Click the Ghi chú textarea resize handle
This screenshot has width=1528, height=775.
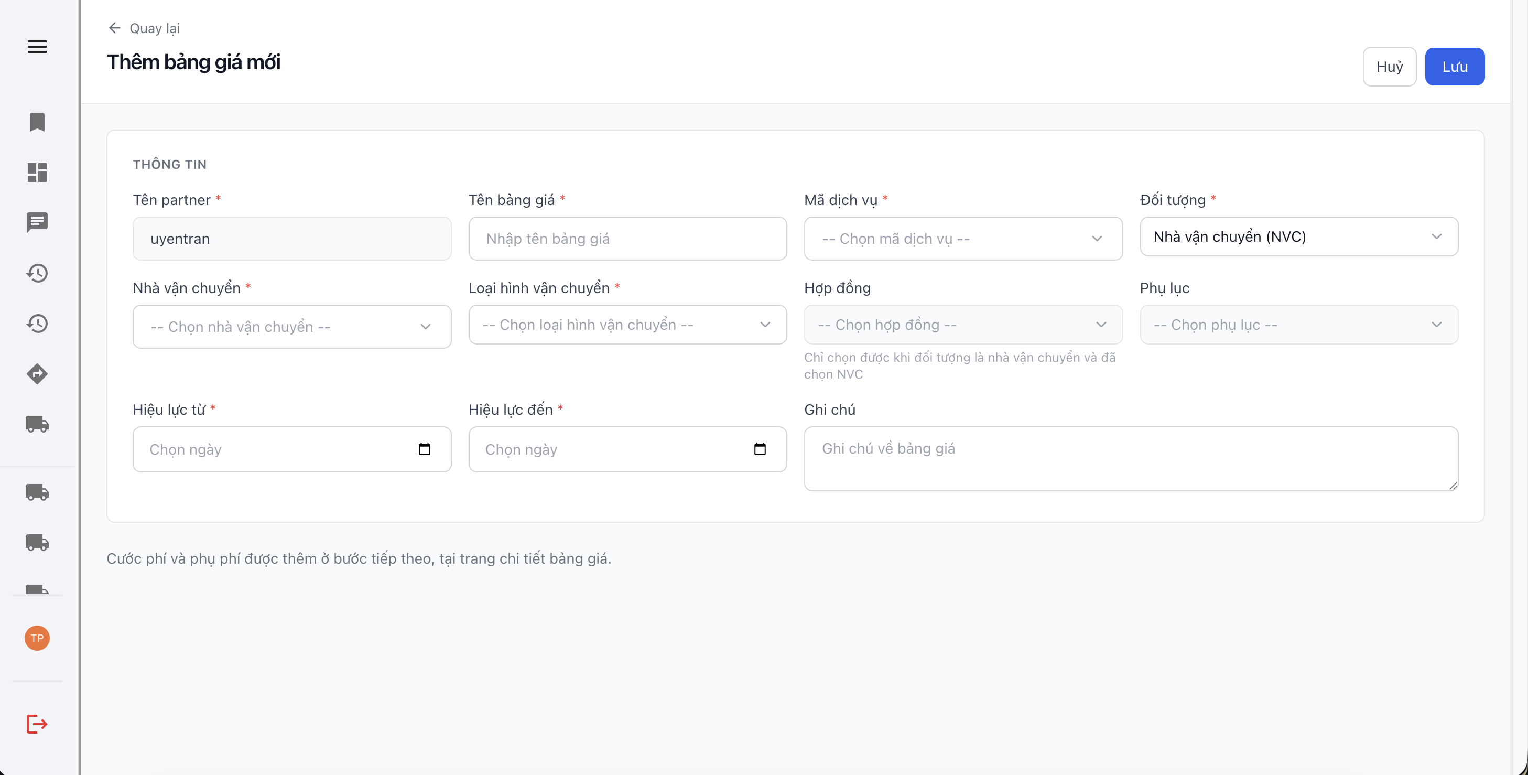[x=1453, y=486]
